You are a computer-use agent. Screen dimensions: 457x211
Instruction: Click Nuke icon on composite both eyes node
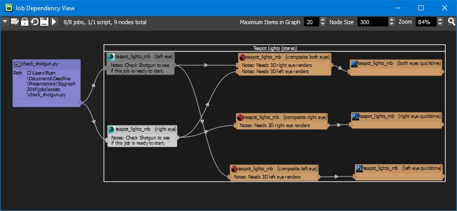(242, 57)
